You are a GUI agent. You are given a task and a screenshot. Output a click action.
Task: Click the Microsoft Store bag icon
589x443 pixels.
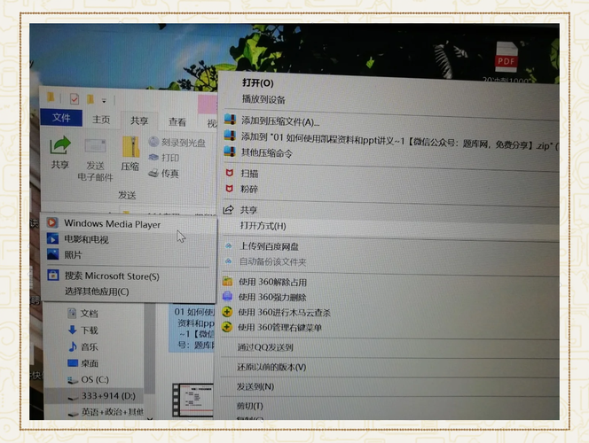[53, 275]
